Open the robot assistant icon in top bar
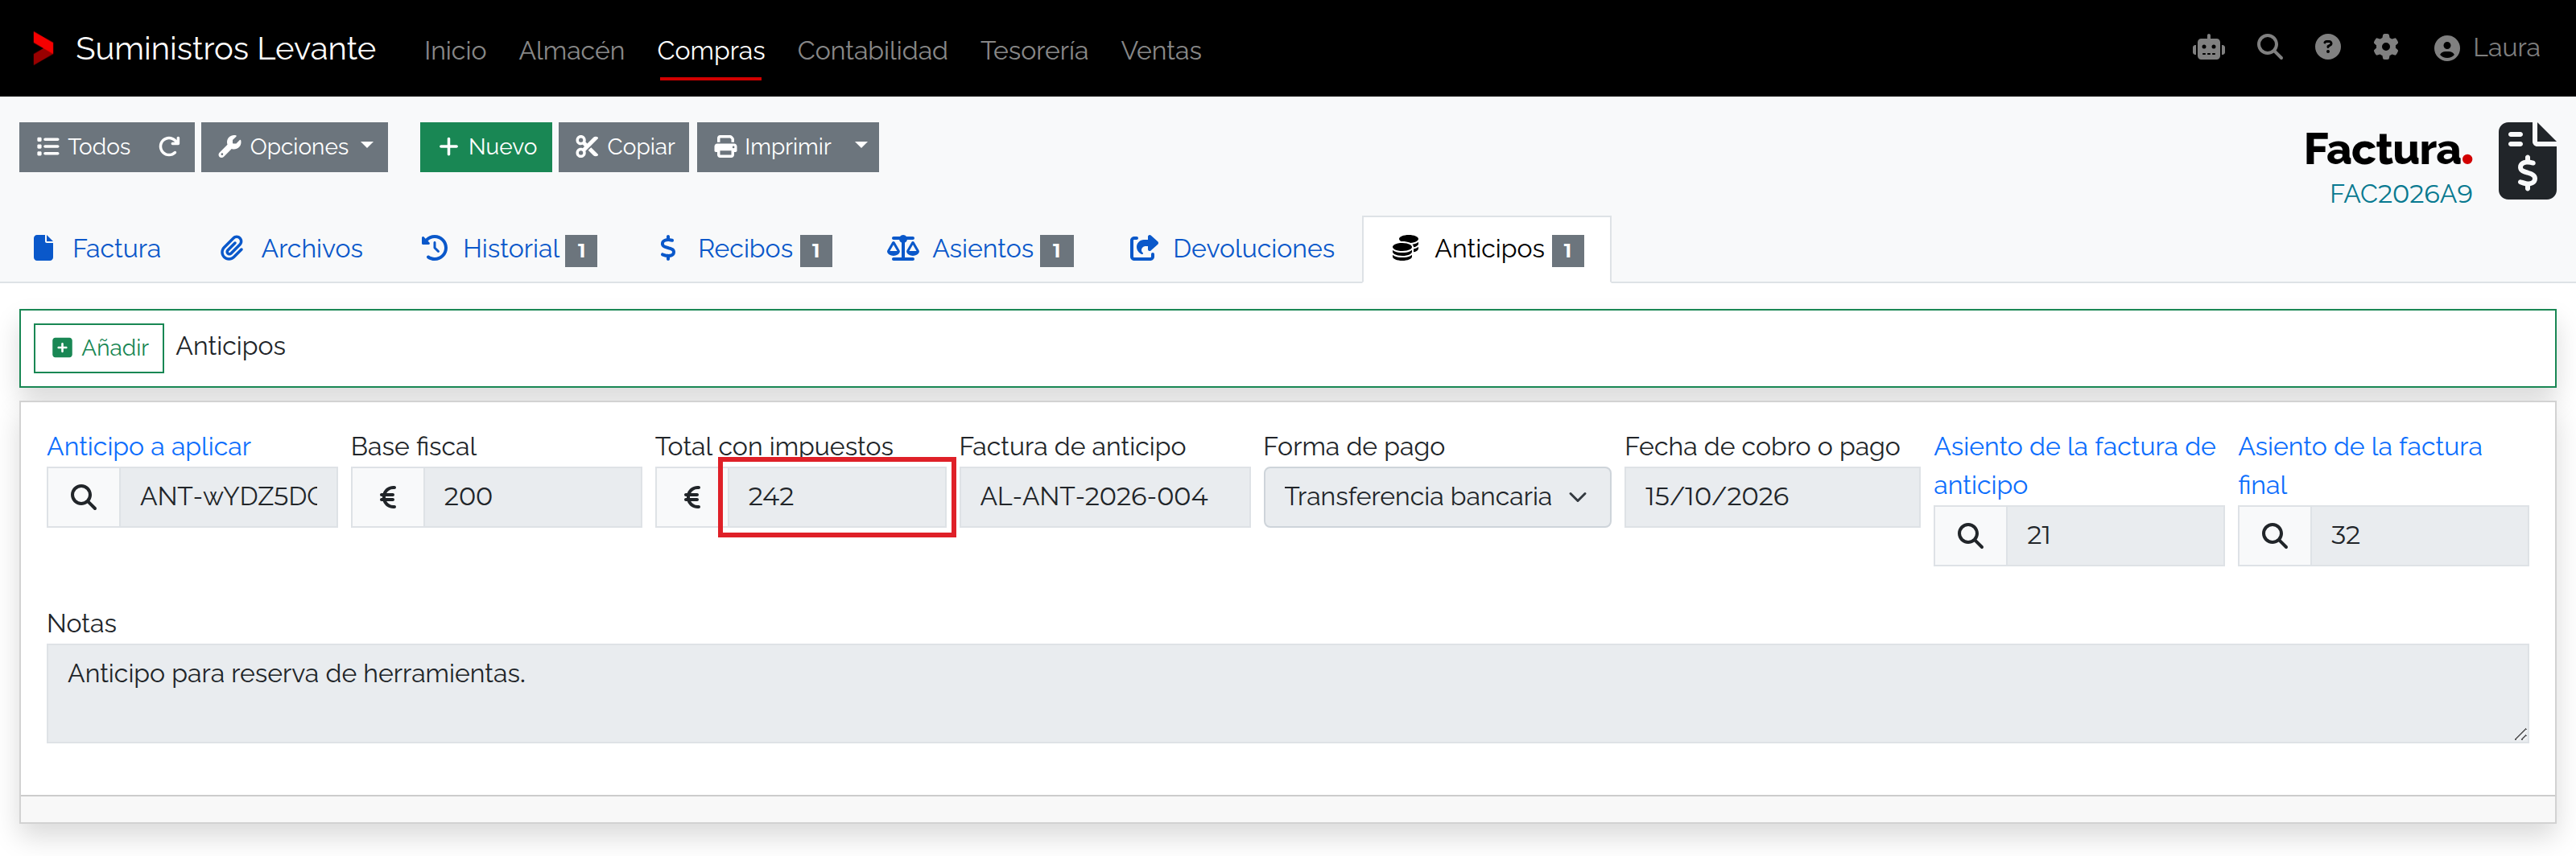 2208,48
